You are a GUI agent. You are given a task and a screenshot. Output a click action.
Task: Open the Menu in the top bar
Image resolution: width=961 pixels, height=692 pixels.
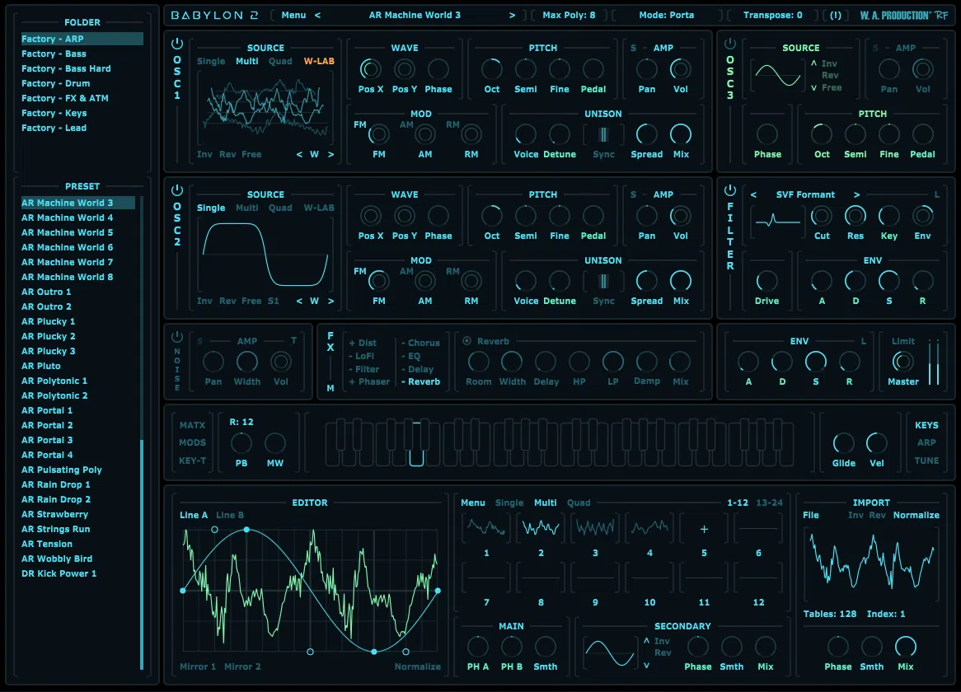click(293, 16)
